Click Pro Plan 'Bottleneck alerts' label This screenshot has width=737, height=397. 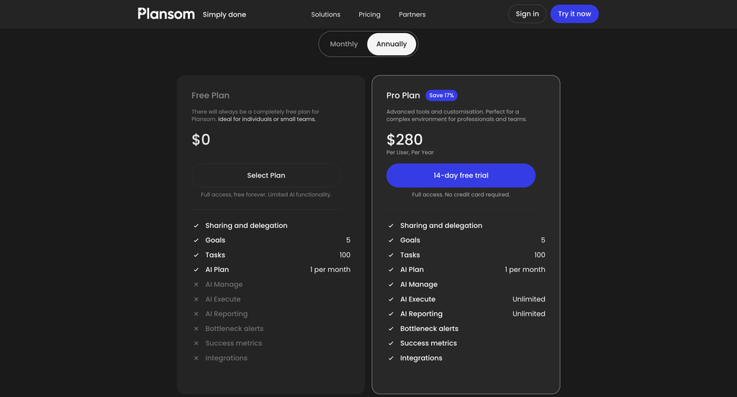429,329
